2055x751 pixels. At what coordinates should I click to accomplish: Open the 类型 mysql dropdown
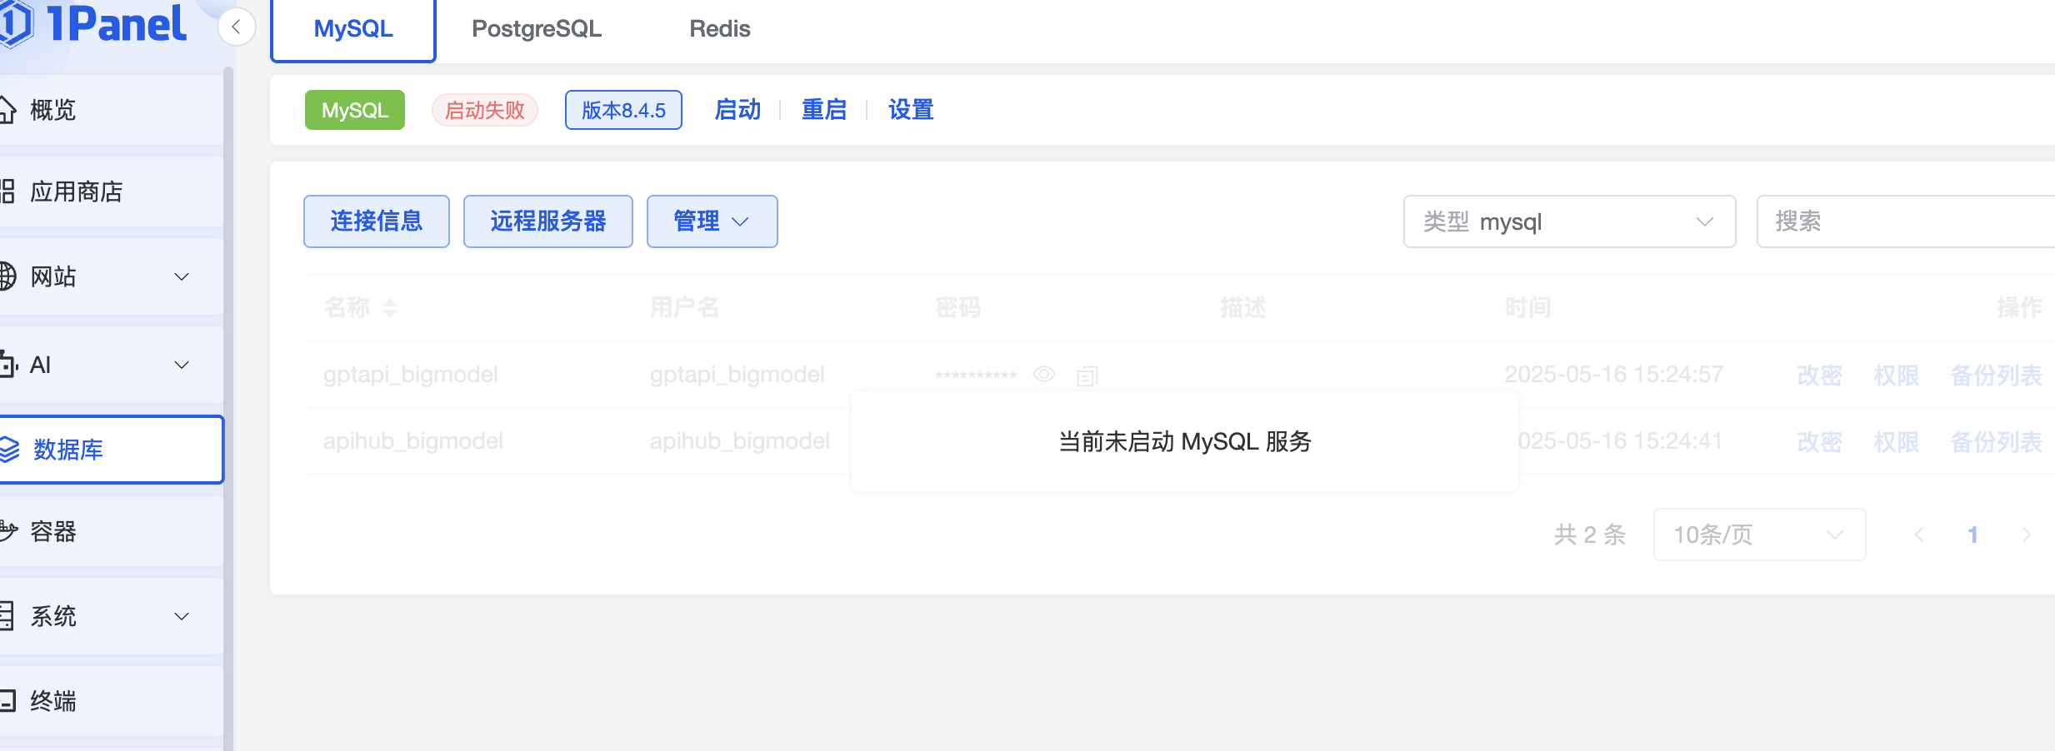tap(1570, 221)
